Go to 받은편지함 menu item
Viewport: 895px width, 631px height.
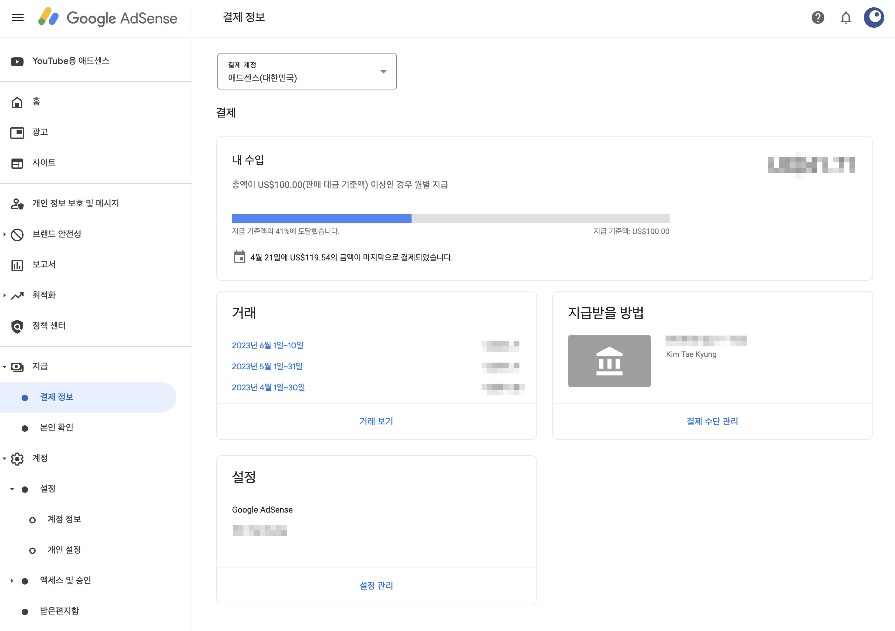coord(59,611)
